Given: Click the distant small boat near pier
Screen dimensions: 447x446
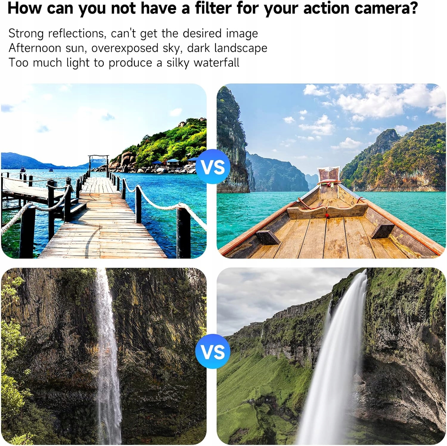Looking at the screenshot, I should [x=23, y=170].
